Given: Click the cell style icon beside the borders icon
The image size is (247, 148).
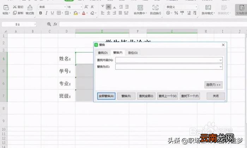Looking at the screenshot, I should 67,13.
